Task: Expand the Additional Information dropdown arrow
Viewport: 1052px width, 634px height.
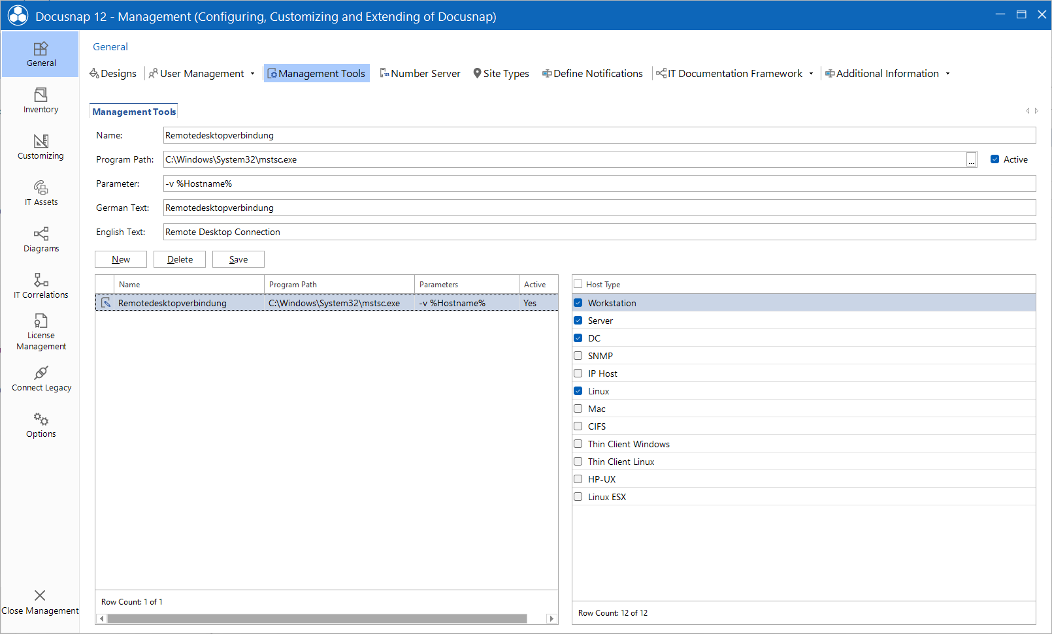Action: pos(947,74)
